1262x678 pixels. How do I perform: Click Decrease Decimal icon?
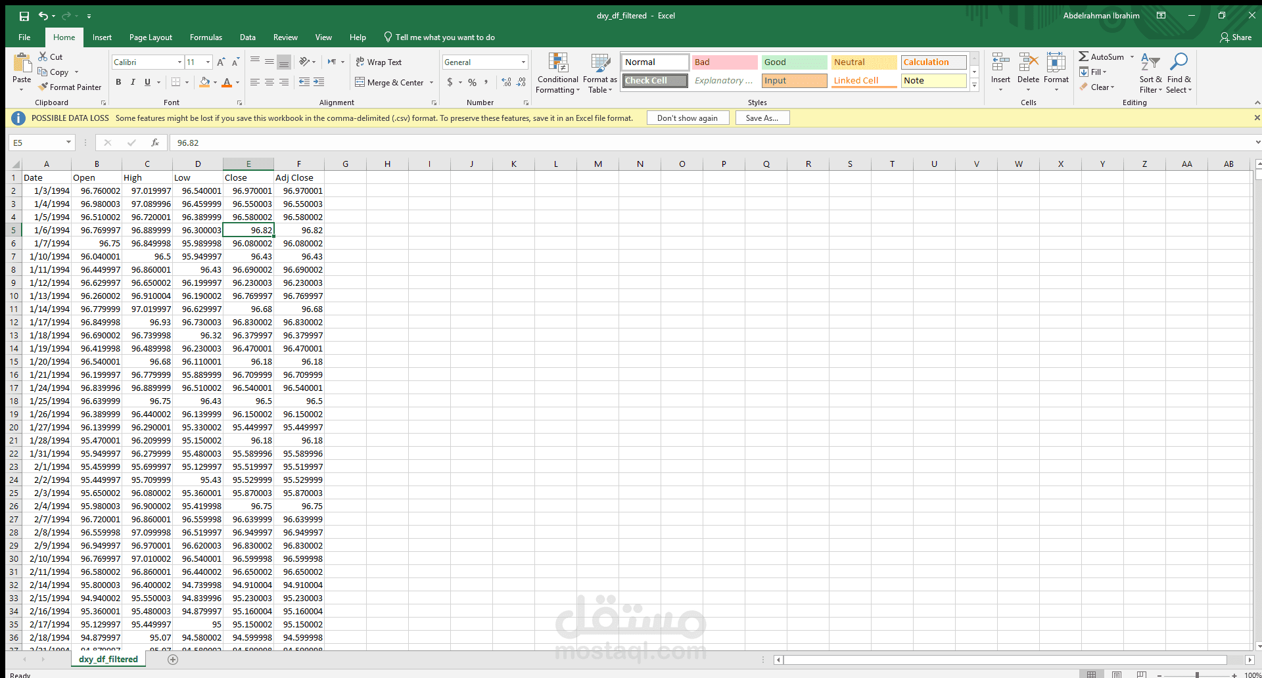tap(521, 82)
